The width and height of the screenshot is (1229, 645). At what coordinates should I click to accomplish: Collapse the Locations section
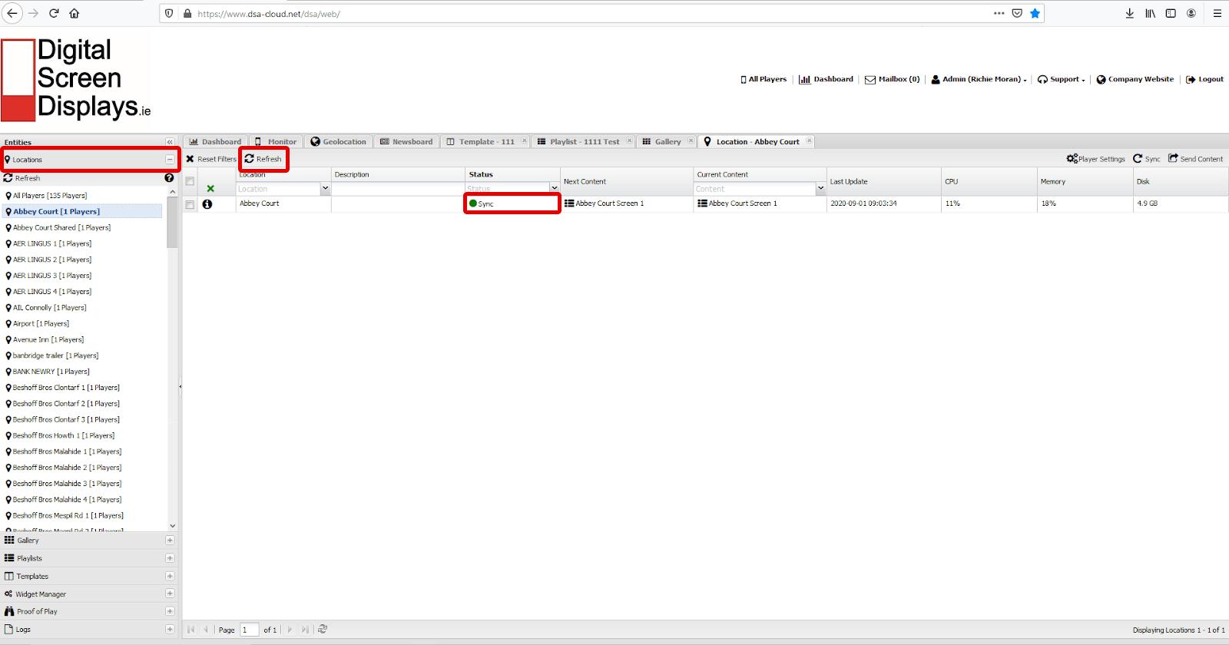[x=170, y=160]
